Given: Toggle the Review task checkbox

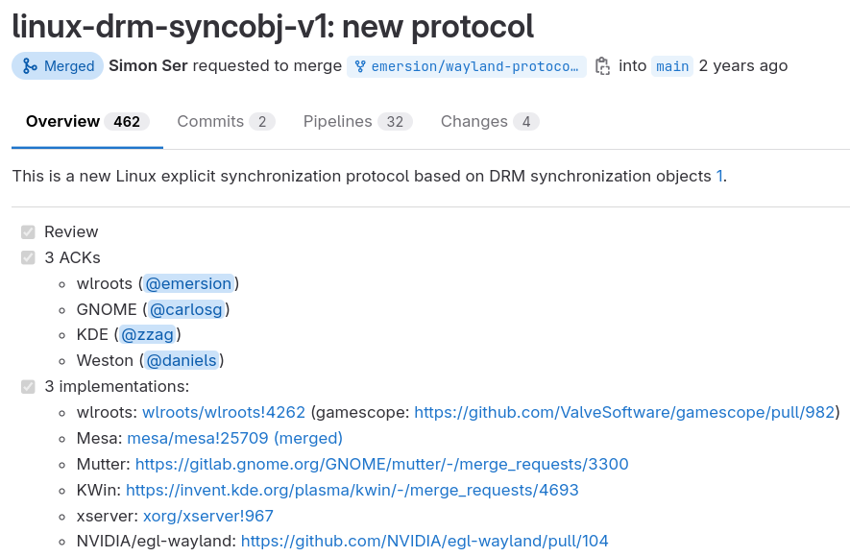Looking at the screenshot, I should pos(27,231).
